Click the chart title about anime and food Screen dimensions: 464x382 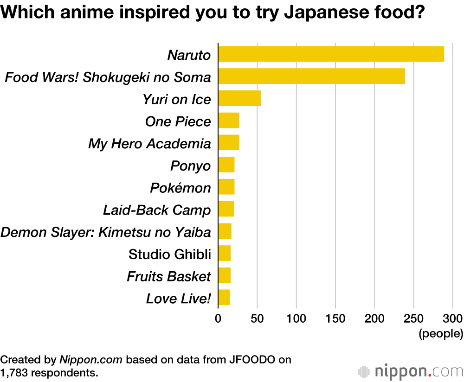click(213, 13)
